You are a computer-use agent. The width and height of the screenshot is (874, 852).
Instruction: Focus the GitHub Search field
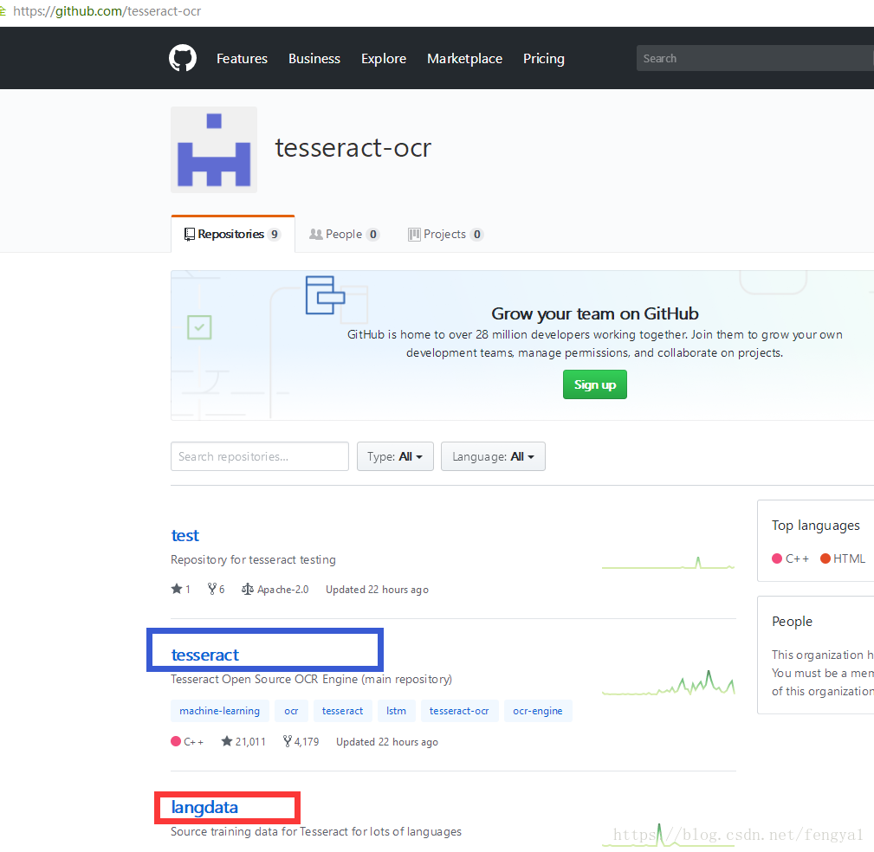pyautogui.click(x=754, y=58)
